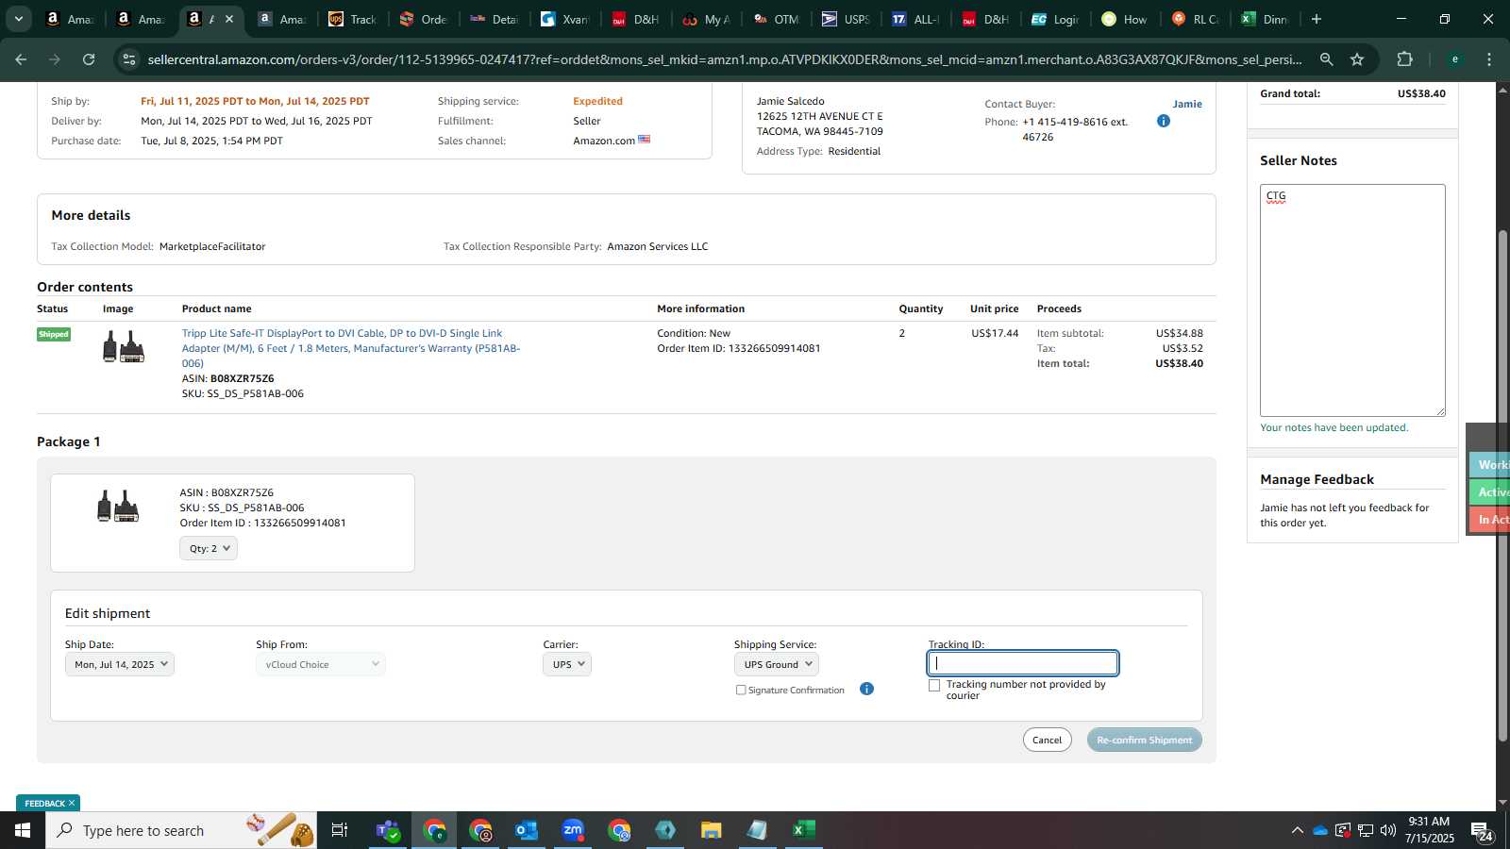The image size is (1510, 849).
Task: Click the Signature Confirmation info icon
Action: 866,689
